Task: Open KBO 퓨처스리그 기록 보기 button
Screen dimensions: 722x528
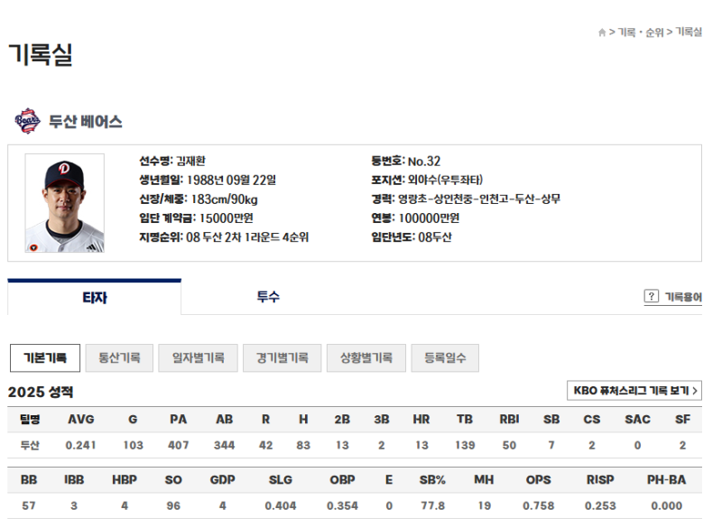Action: [634, 391]
